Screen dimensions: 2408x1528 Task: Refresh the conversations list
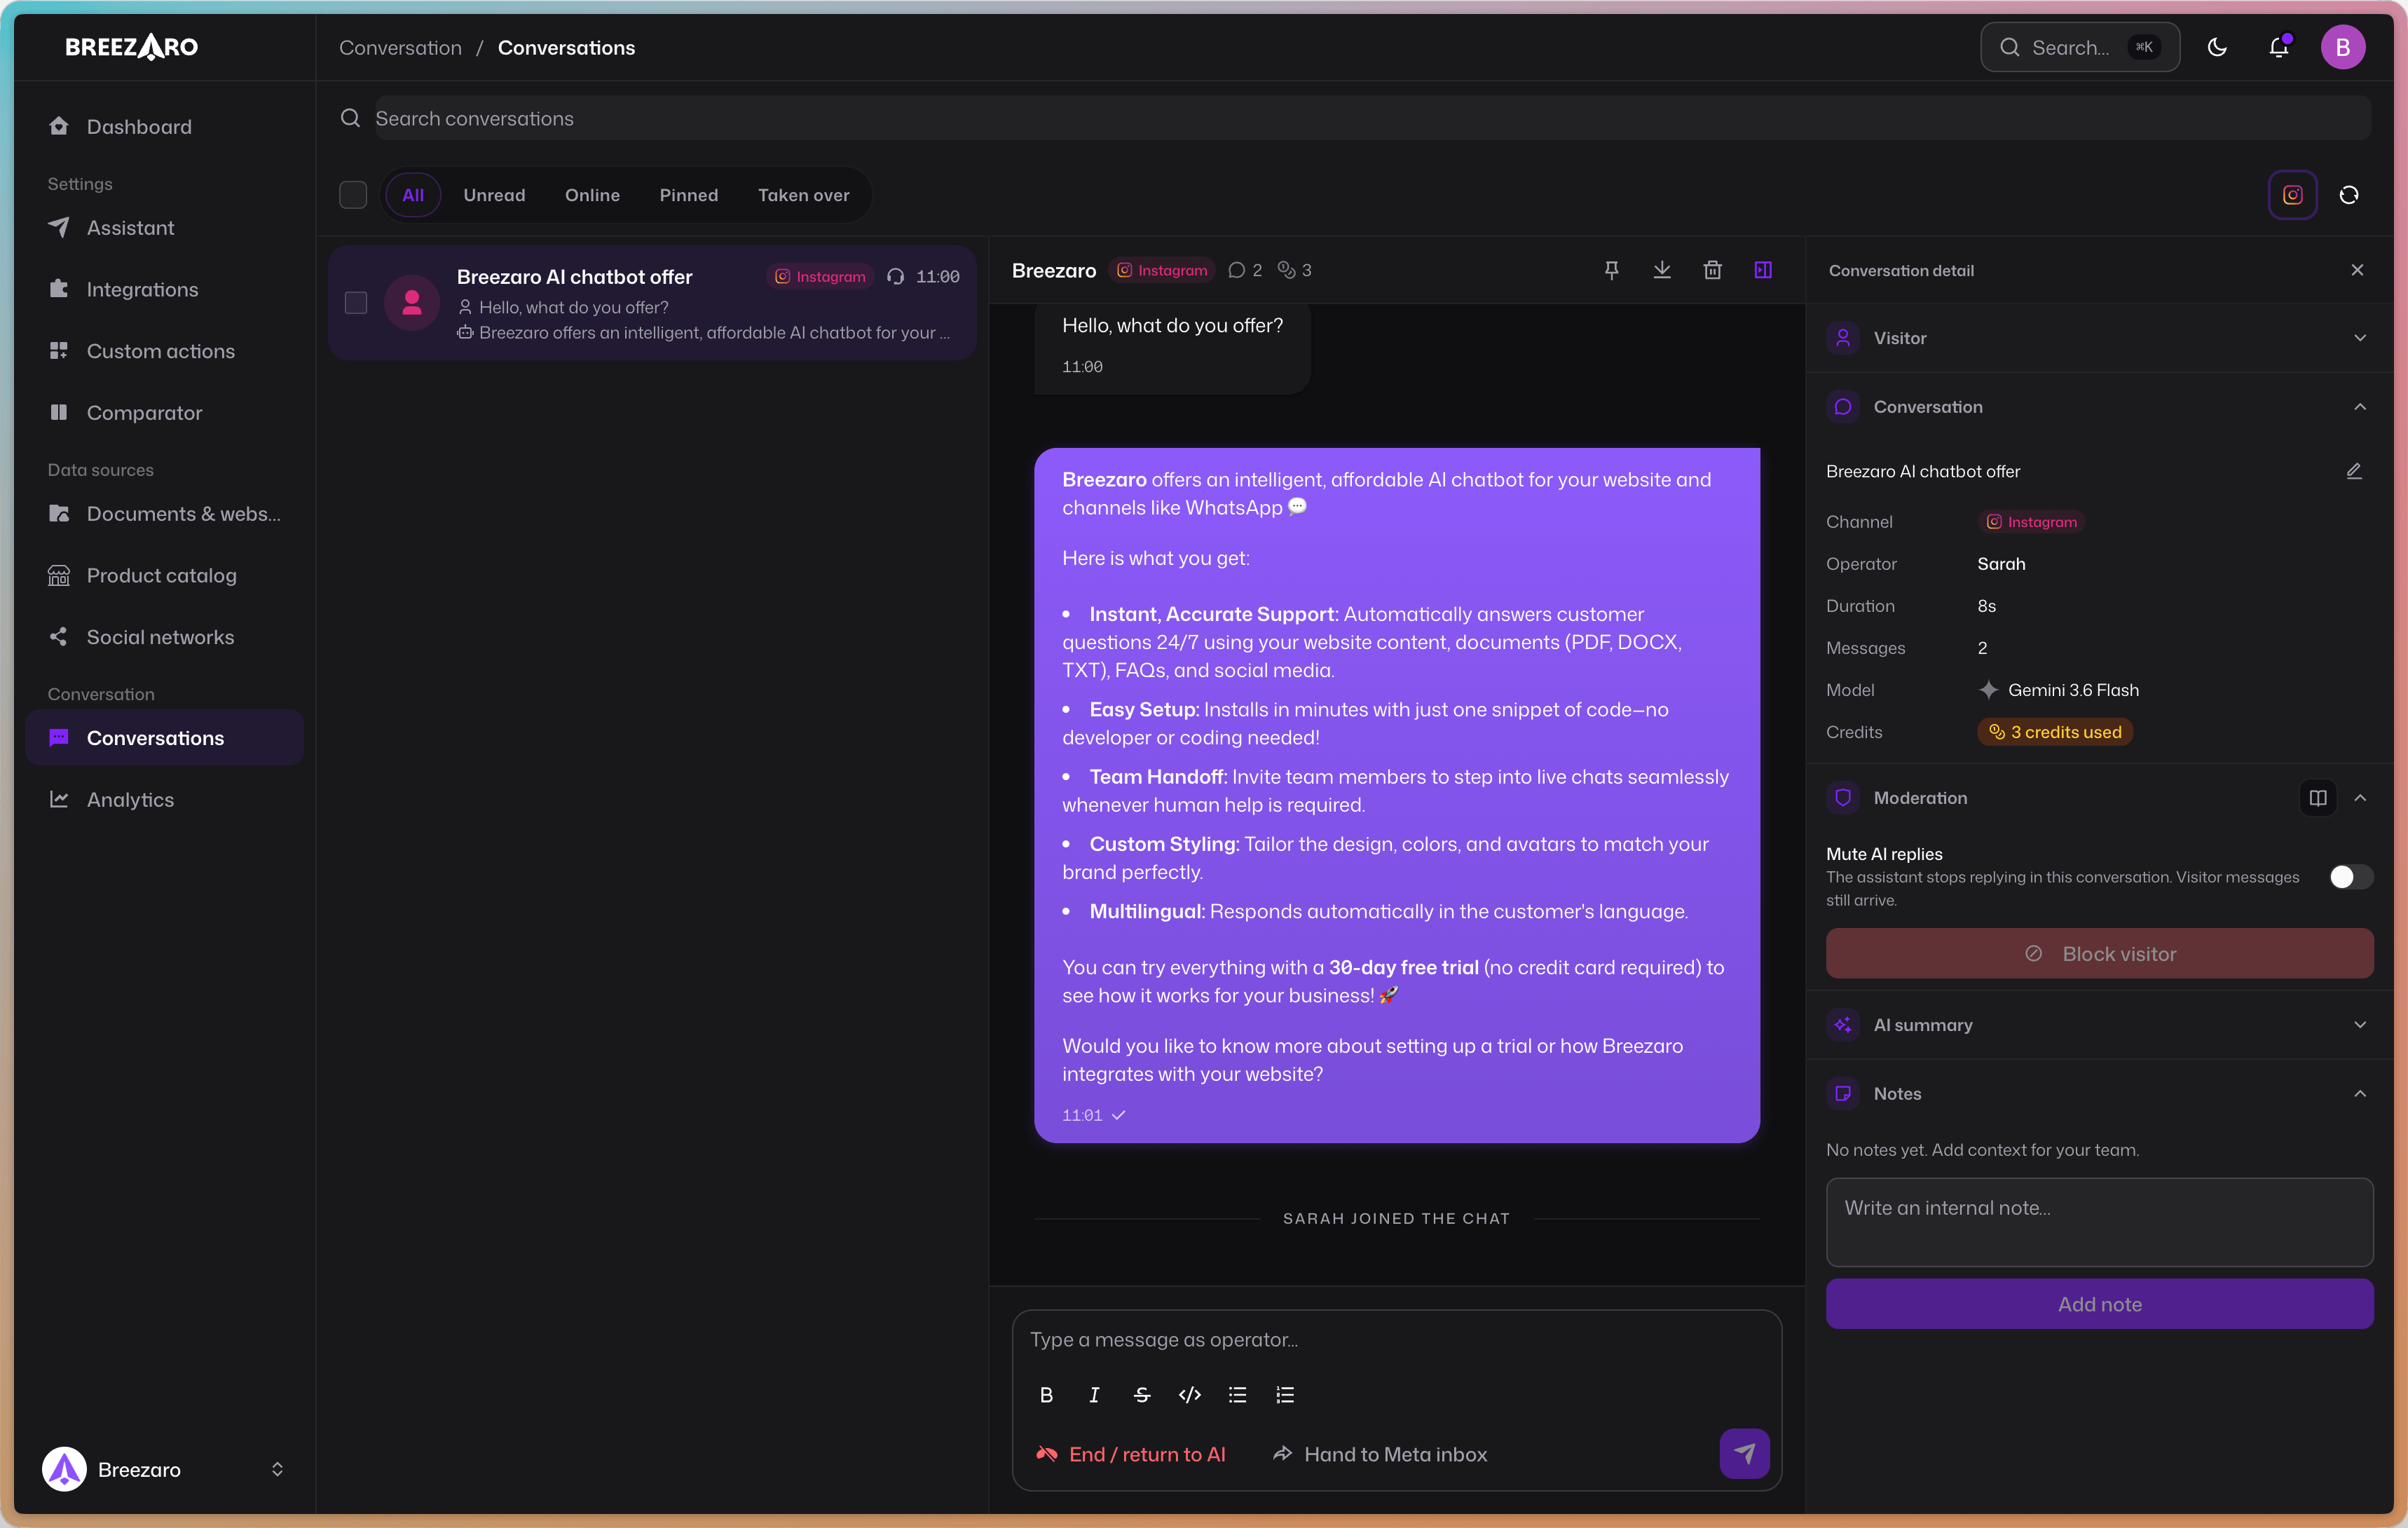click(x=2349, y=195)
